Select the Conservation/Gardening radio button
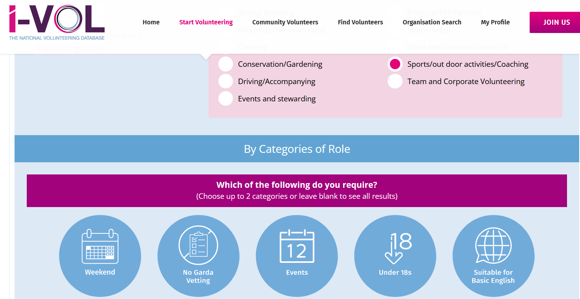The width and height of the screenshot is (580, 299). 225,64
